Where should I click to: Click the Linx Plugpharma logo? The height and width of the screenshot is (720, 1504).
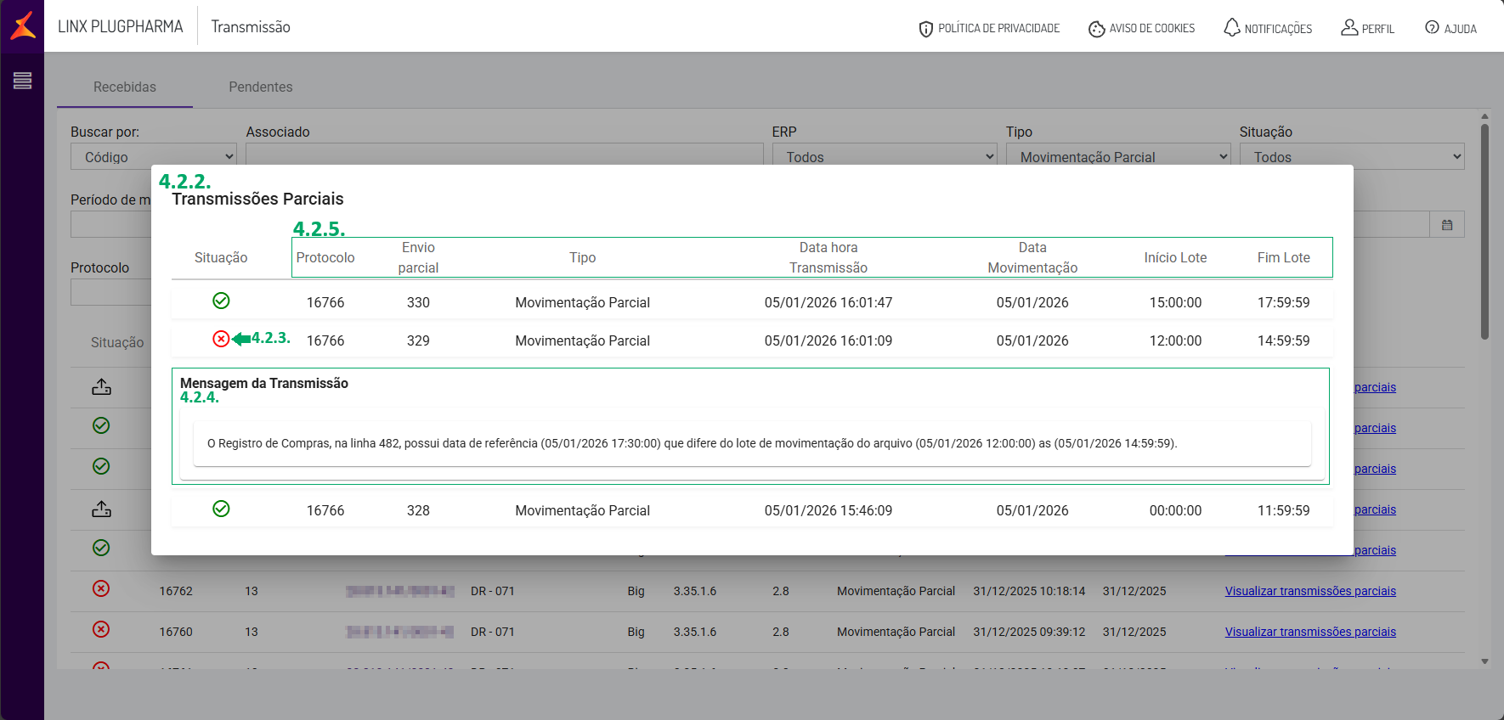coord(23,26)
